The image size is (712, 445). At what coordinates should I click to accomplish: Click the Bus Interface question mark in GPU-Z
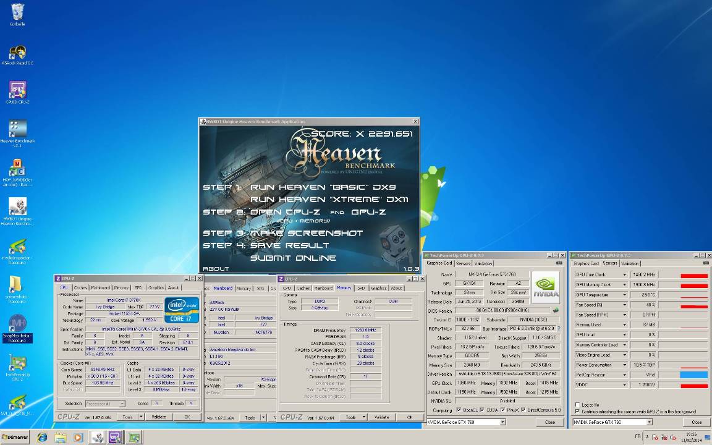[559, 328]
